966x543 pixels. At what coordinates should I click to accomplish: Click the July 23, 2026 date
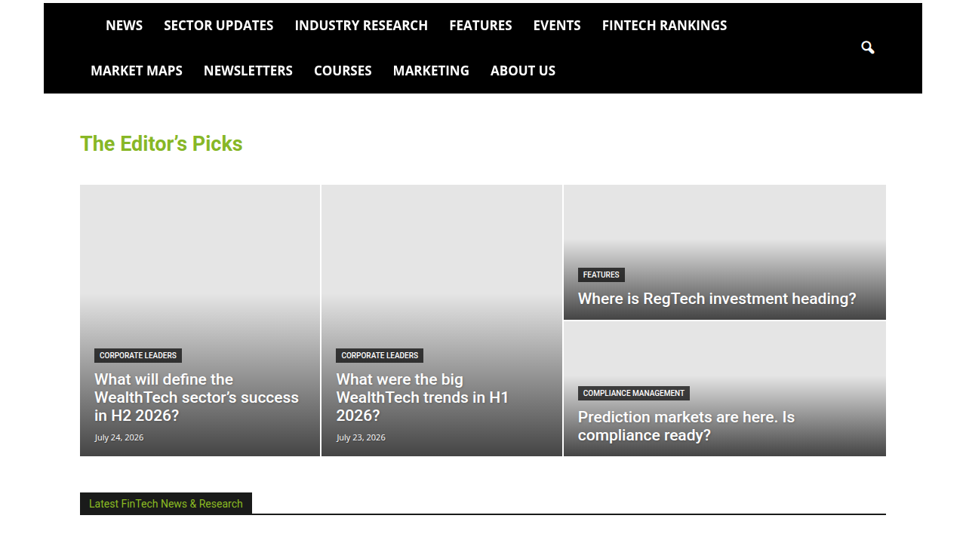point(361,437)
